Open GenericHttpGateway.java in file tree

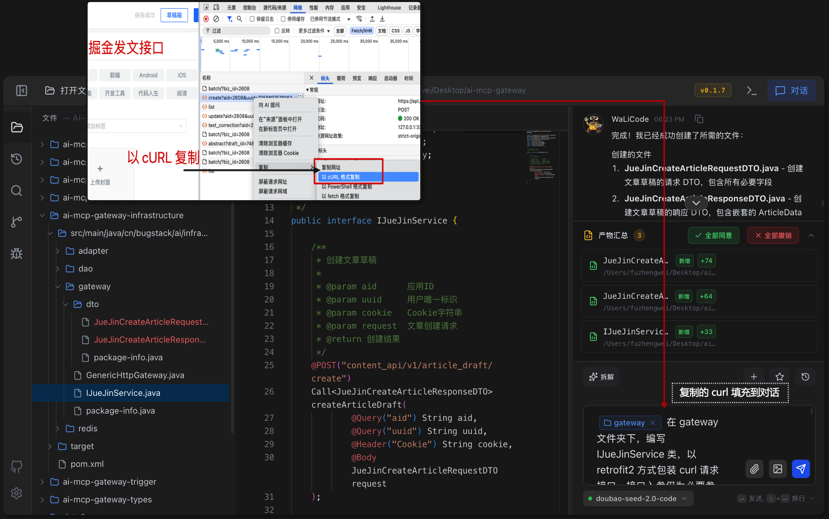135,375
